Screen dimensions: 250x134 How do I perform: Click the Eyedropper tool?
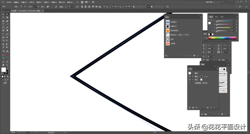[3, 47]
